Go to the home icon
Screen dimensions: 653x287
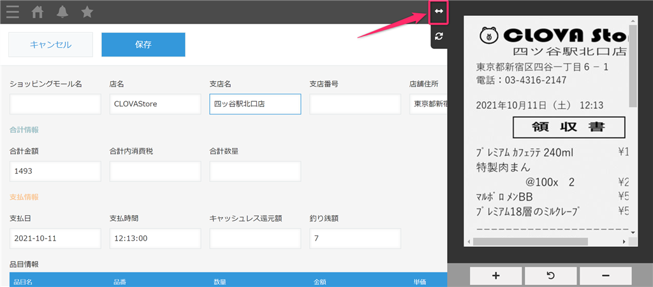[x=38, y=13]
